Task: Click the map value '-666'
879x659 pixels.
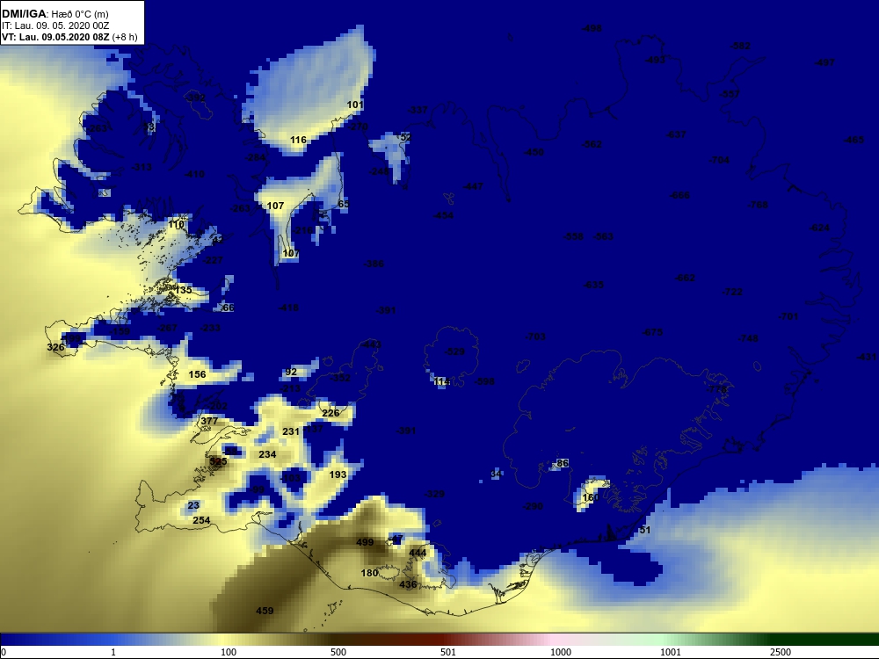Action: point(679,195)
